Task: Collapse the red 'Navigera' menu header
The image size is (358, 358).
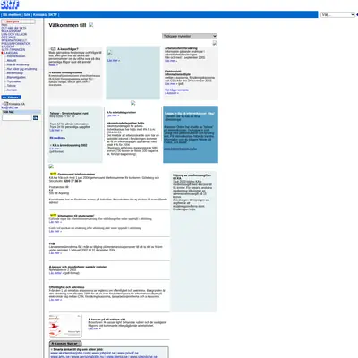Action: coord(18,21)
